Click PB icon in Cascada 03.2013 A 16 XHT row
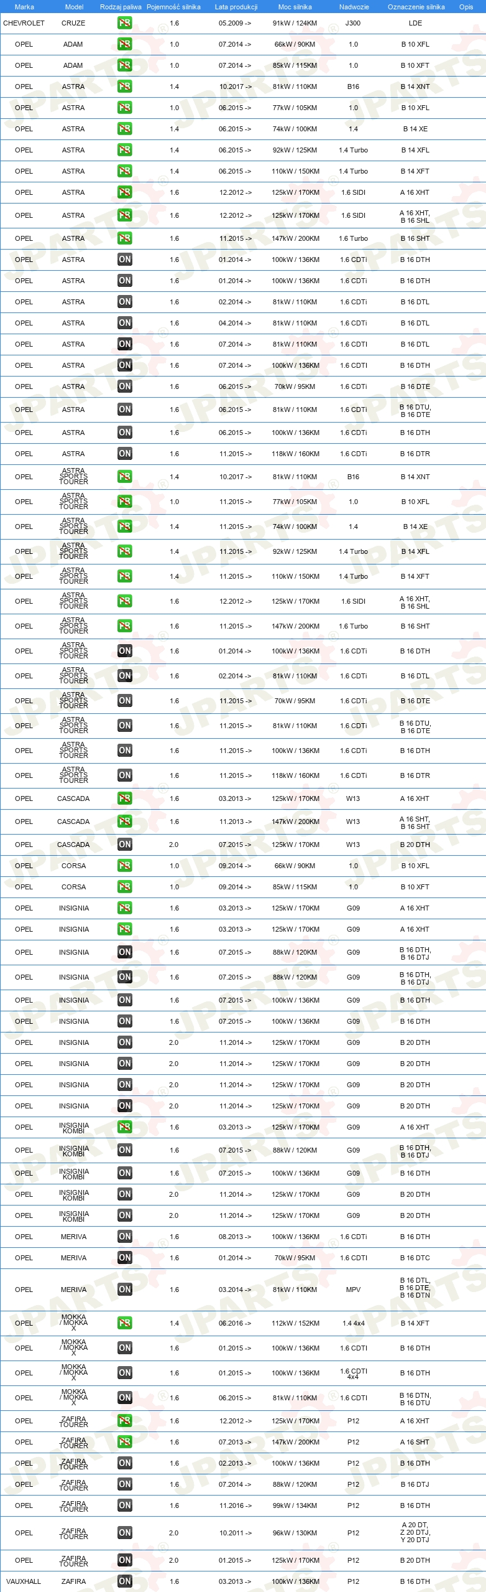This screenshot has height=1592, width=486. [x=124, y=798]
